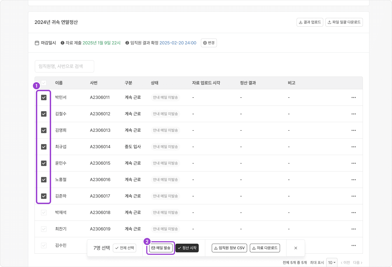Uncheck the checkbox for 윤민수
Screen dimensions: 392x267
coord(44,163)
